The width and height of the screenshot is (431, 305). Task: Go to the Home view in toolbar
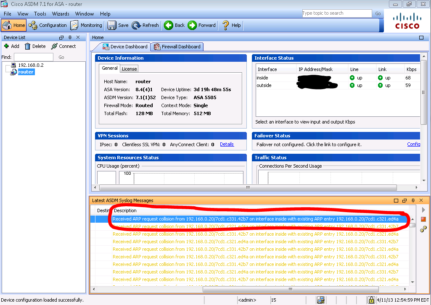click(x=14, y=25)
